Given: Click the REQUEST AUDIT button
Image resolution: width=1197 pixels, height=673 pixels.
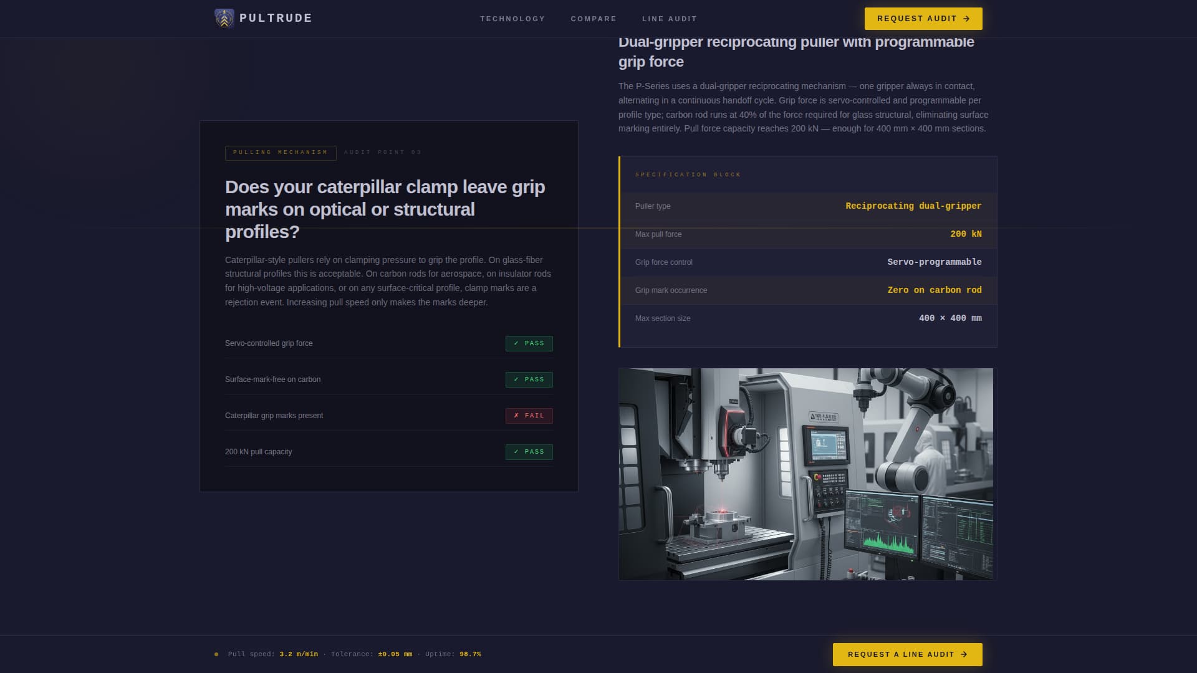Looking at the screenshot, I should [923, 19].
